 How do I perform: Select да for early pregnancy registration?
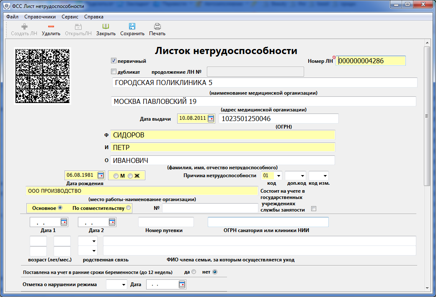(x=194, y=272)
